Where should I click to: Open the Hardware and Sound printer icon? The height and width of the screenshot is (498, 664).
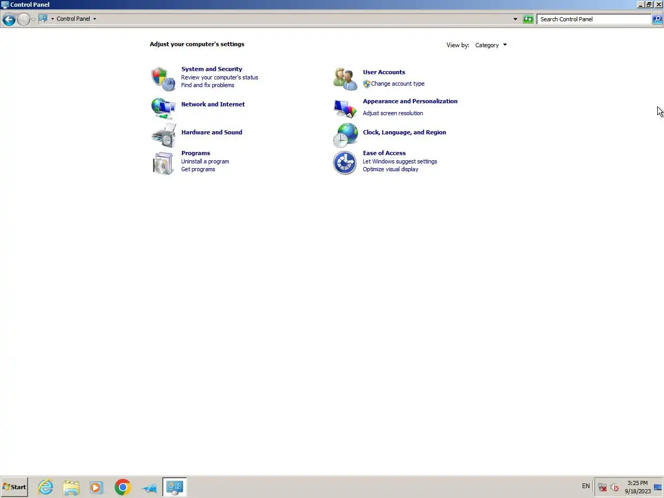coord(163,136)
